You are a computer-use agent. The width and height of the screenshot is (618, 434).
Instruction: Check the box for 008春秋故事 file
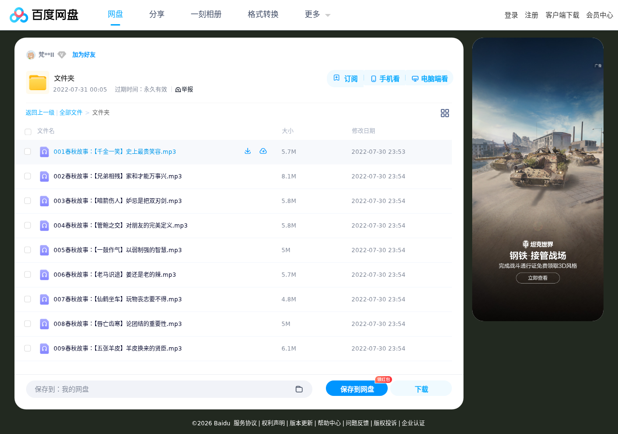(x=28, y=324)
